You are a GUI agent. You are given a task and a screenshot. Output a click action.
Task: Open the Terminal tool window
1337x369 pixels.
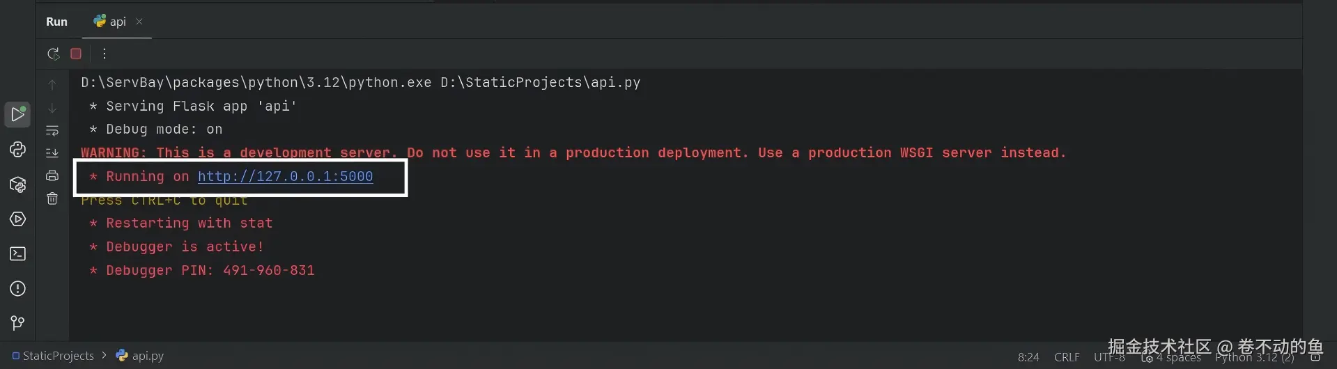[17, 254]
